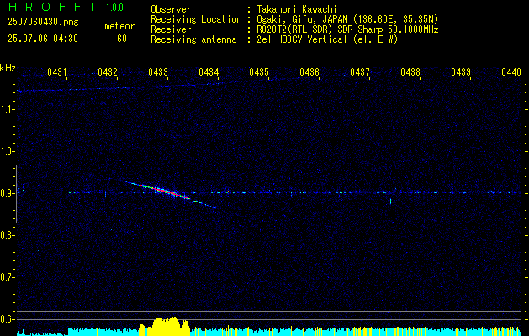Image resolution: width=529 pixels, height=336 pixels.
Task: Select the version number 1.0.0
Action: [x=114, y=8]
